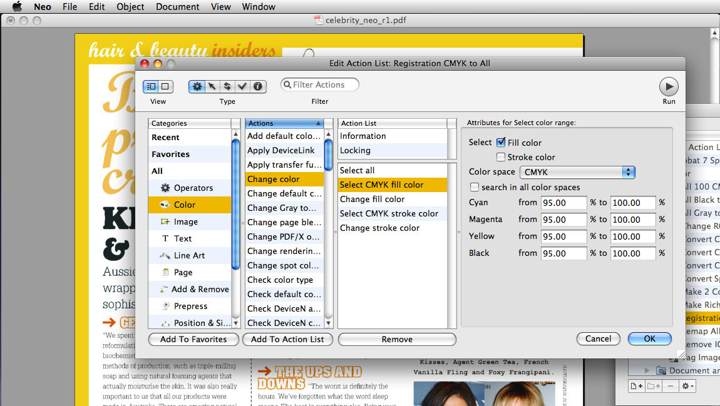Click the Remove button

tap(397, 339)
